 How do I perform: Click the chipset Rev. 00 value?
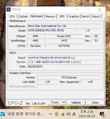(x=96, y=36)
